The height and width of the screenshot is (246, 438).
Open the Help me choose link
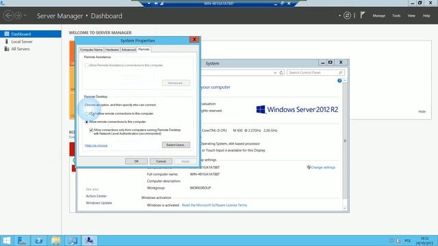coord(96,146)
